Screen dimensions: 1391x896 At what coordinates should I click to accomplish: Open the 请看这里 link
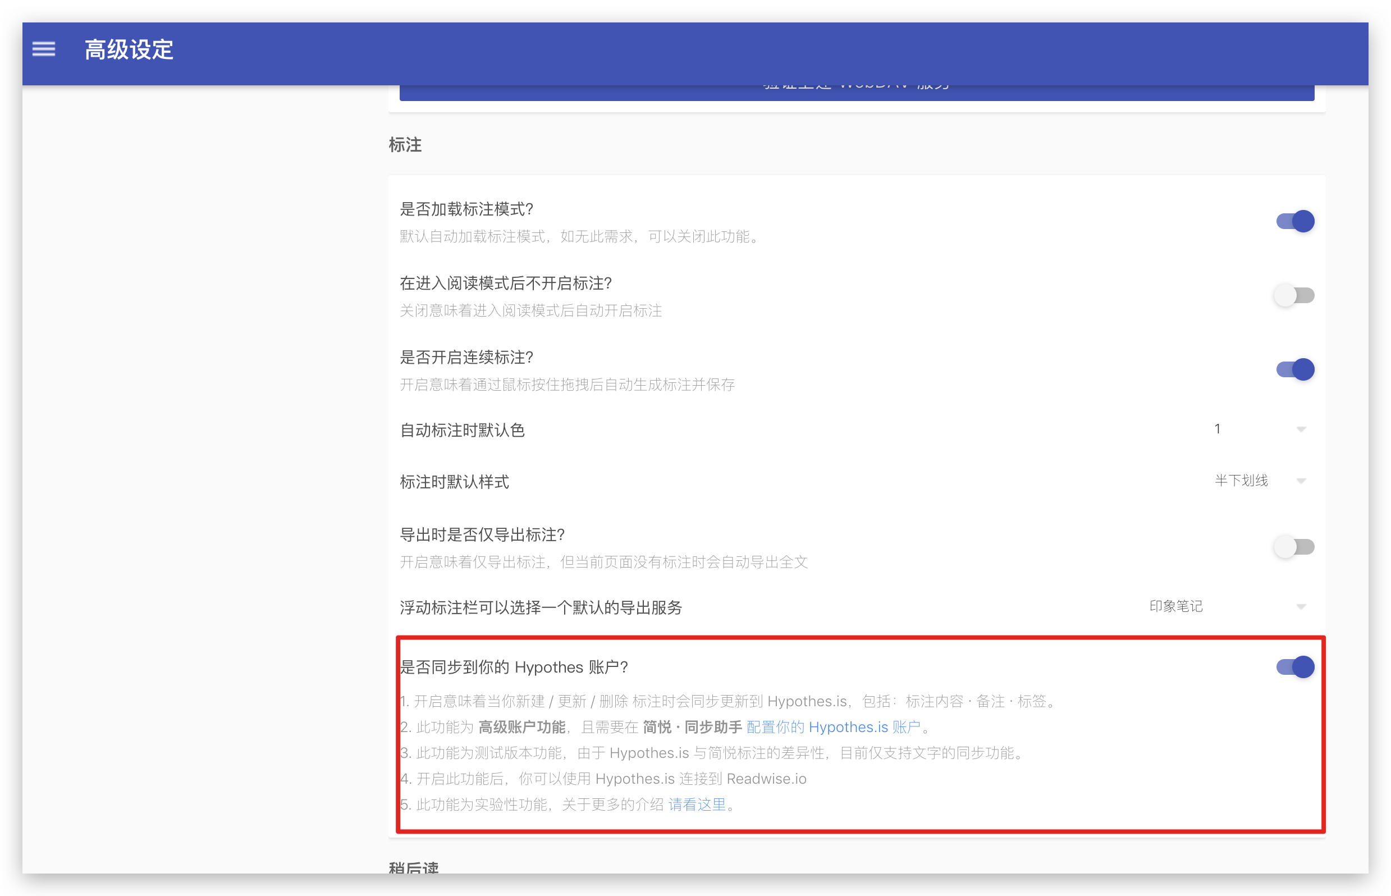pyautogui.click(x=697, y=804)
